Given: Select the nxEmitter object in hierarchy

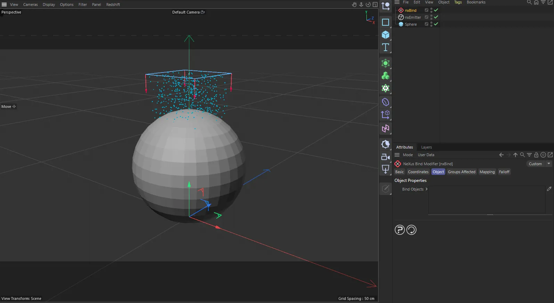Looking at the screenshot, I should (x=413, y=17).
